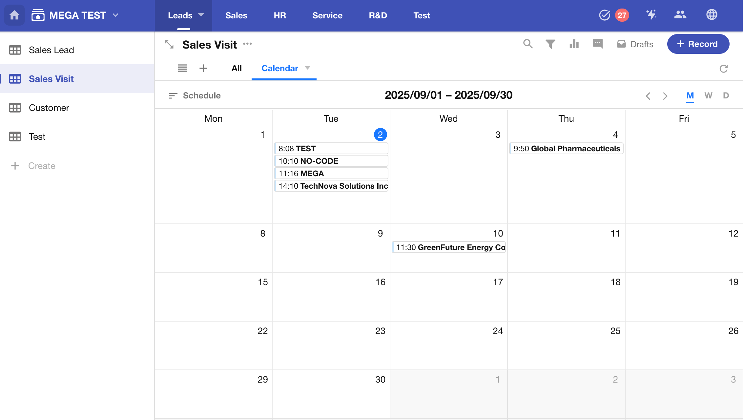Open the search icon in Sales Visit toolbar
This screenshot has height=420, width=744.
pyautogui.click(x=527, y=44)
